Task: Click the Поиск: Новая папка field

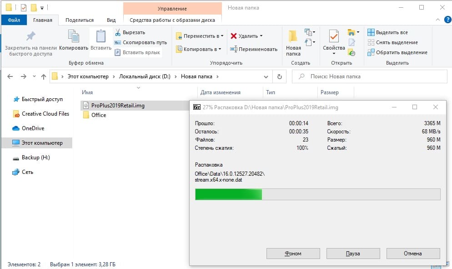Action: click(370, 76)
